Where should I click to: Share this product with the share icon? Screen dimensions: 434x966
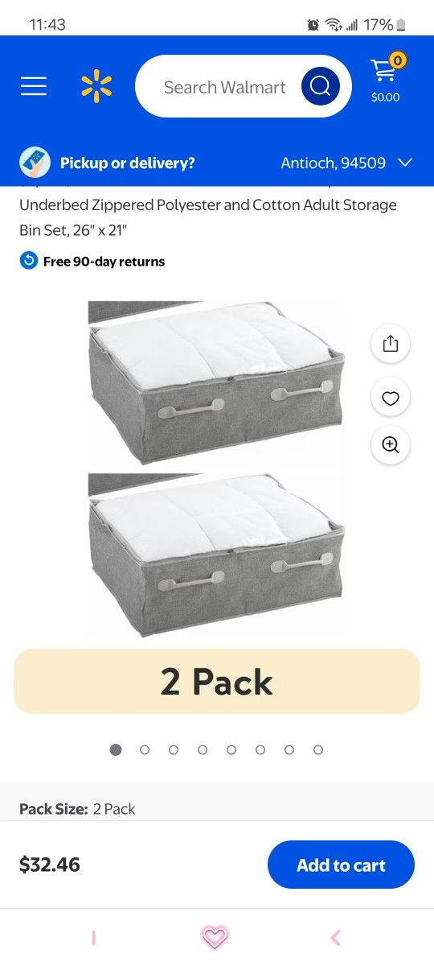(391, 344)
